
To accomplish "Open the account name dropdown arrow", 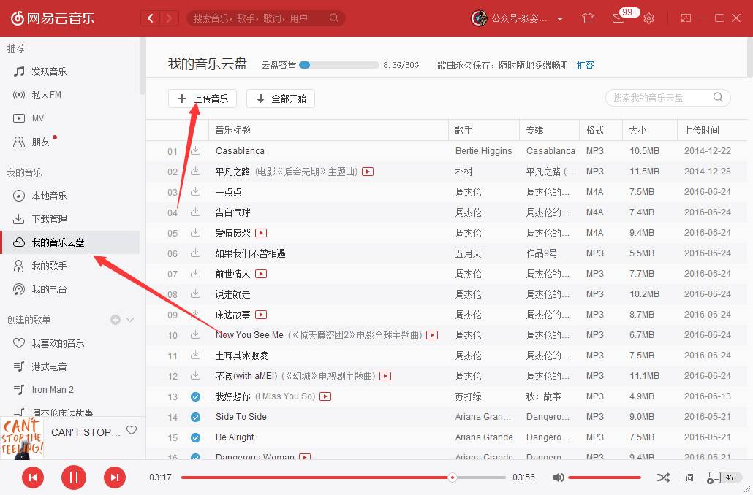I will click(560, 19).
